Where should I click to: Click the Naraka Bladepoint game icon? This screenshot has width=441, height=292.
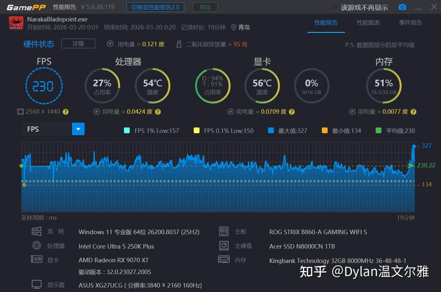16,23
